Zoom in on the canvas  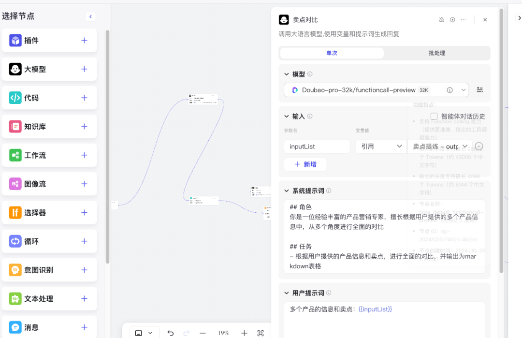coord(244,333)
